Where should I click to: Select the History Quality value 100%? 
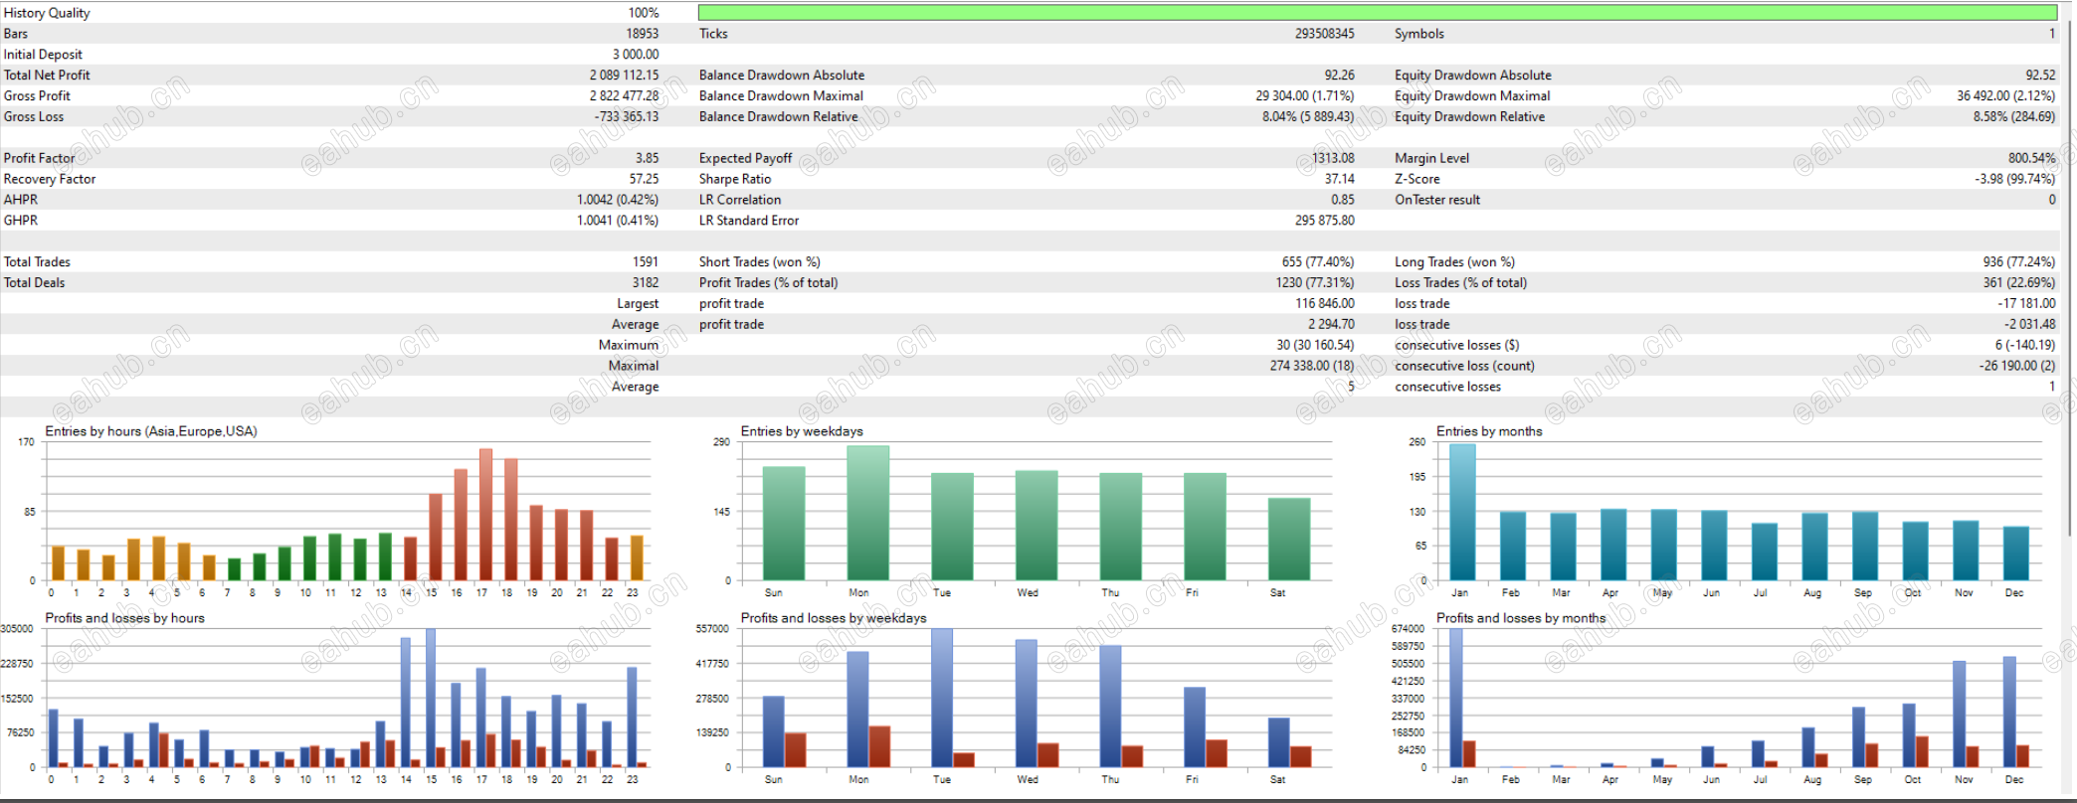[644, 13]
